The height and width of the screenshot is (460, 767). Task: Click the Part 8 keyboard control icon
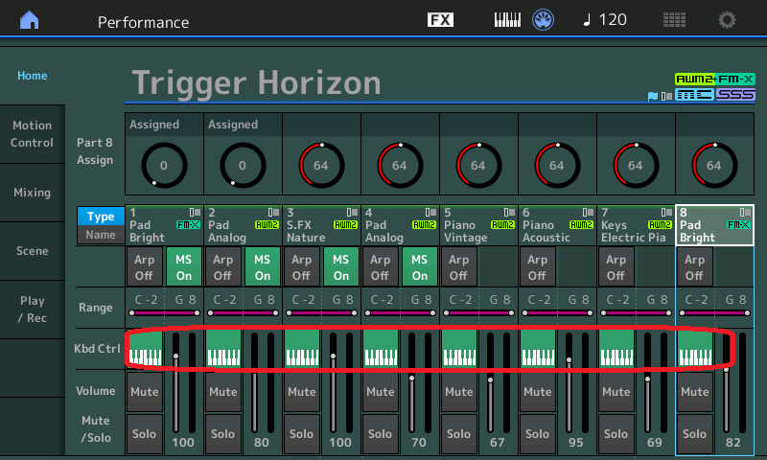coord(695,349)
